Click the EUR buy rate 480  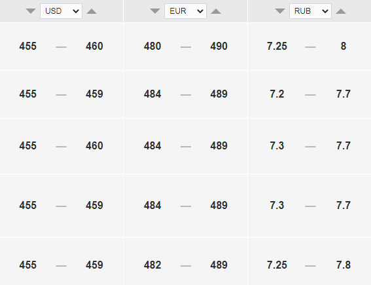[x=152, y=47]
